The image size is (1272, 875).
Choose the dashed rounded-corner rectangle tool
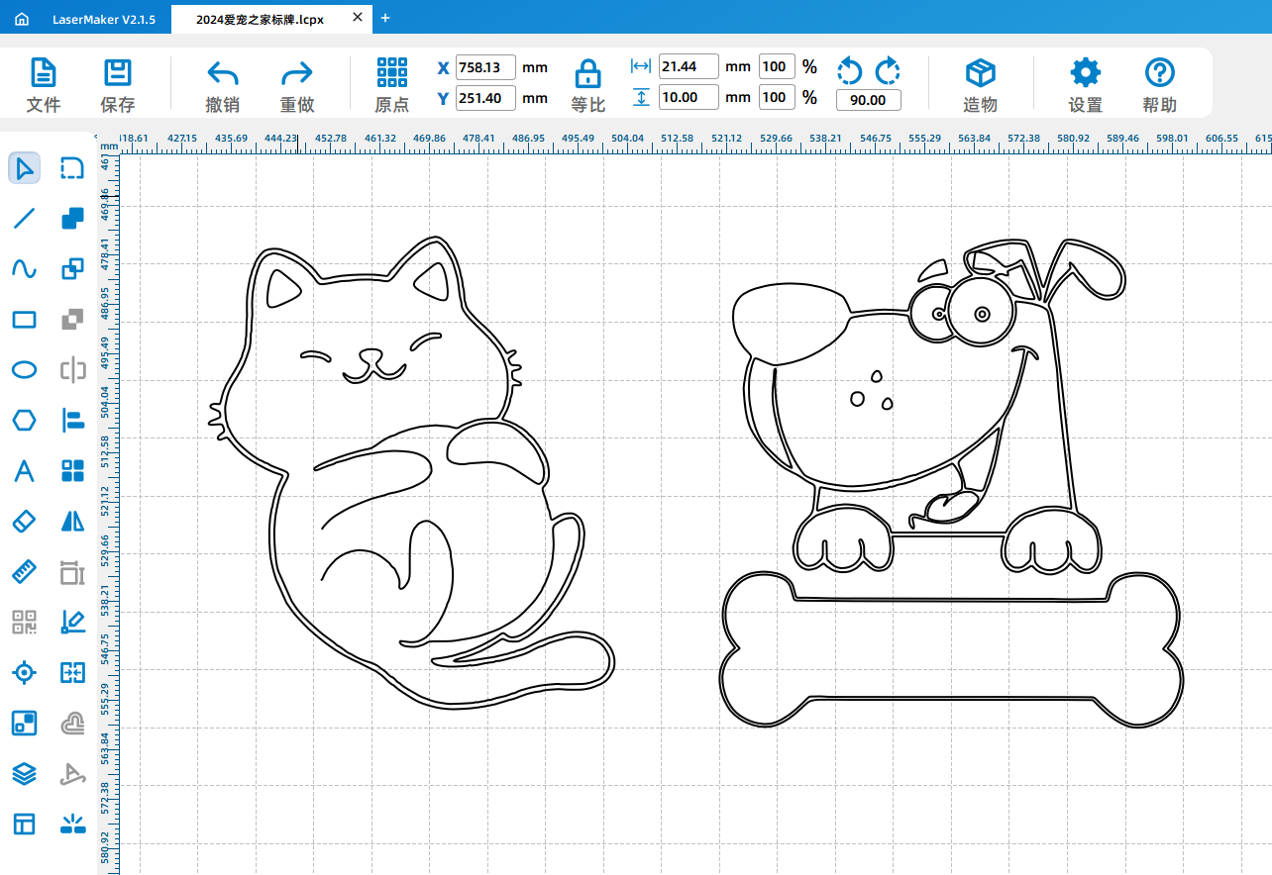point(72,168)
